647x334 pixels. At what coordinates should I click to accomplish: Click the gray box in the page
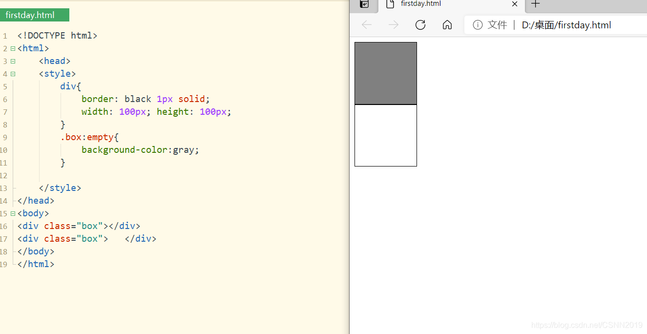tap(386, 73)
